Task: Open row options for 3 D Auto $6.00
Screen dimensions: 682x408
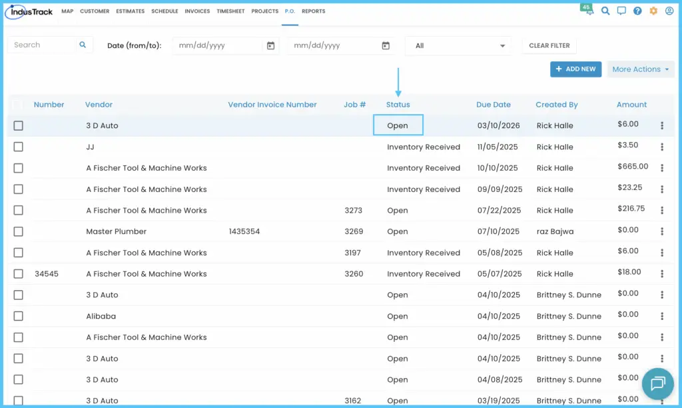Action: 662,126
